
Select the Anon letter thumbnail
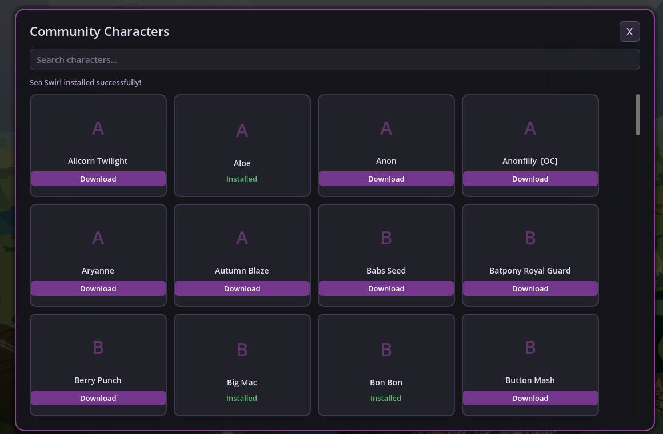coord(386,128)
